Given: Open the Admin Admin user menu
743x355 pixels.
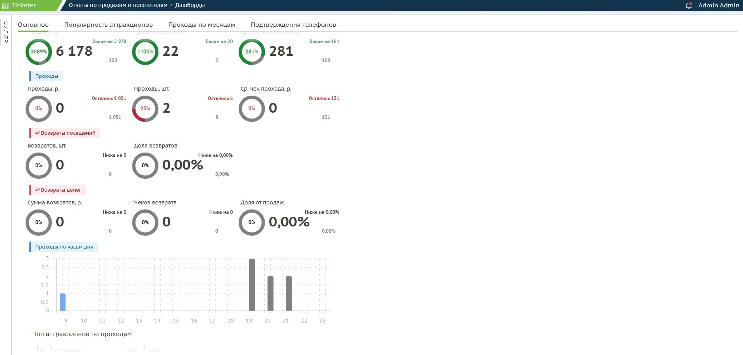Looking at the screenshot, I should 719,5.
